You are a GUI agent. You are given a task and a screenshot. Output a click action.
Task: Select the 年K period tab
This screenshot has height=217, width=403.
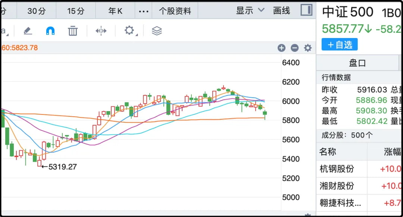(x=115, y=11)
